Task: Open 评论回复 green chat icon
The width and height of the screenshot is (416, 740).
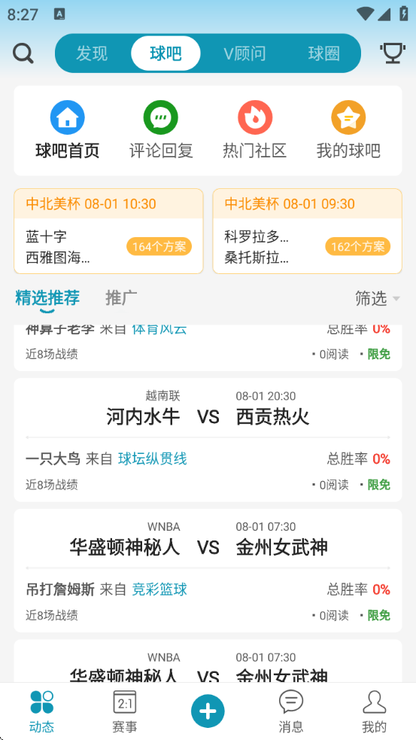Action: [x=161, y=117]
